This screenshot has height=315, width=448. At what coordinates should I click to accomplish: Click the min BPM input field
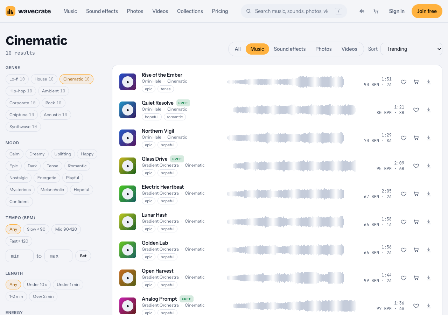(x=20, y=256)
